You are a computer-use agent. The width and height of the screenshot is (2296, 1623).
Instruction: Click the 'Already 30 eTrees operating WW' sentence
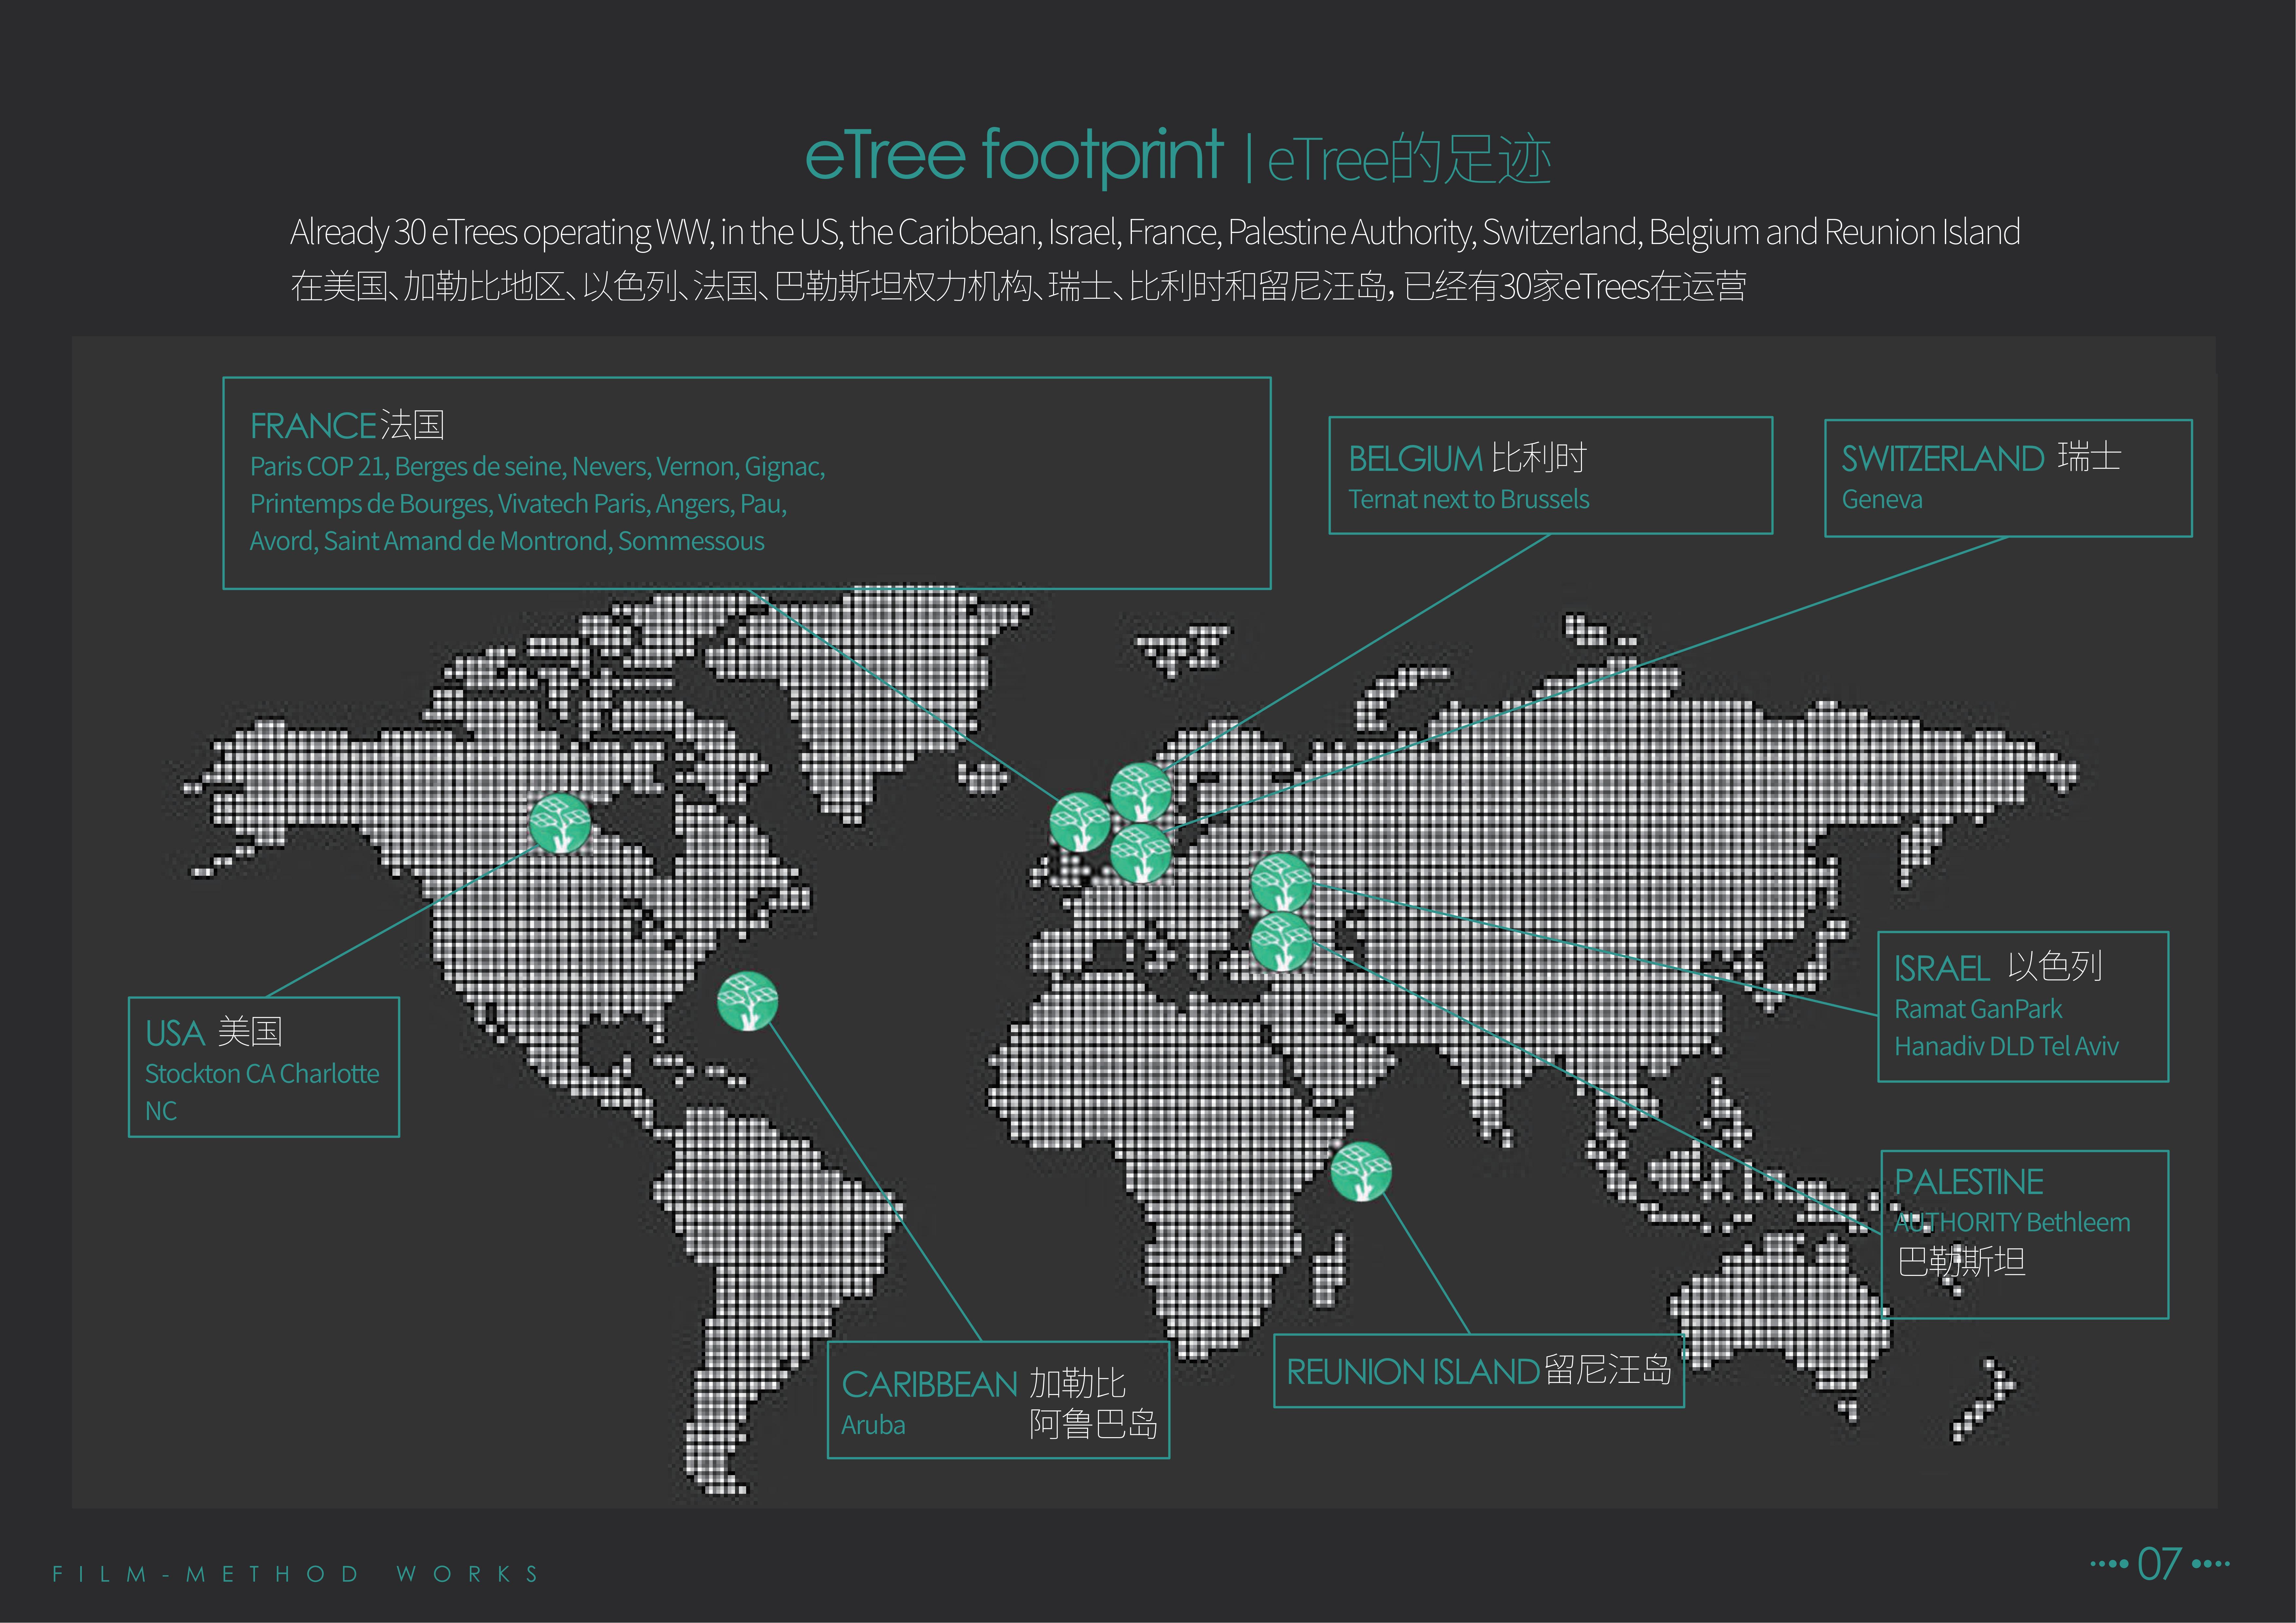click(1155, 232)
